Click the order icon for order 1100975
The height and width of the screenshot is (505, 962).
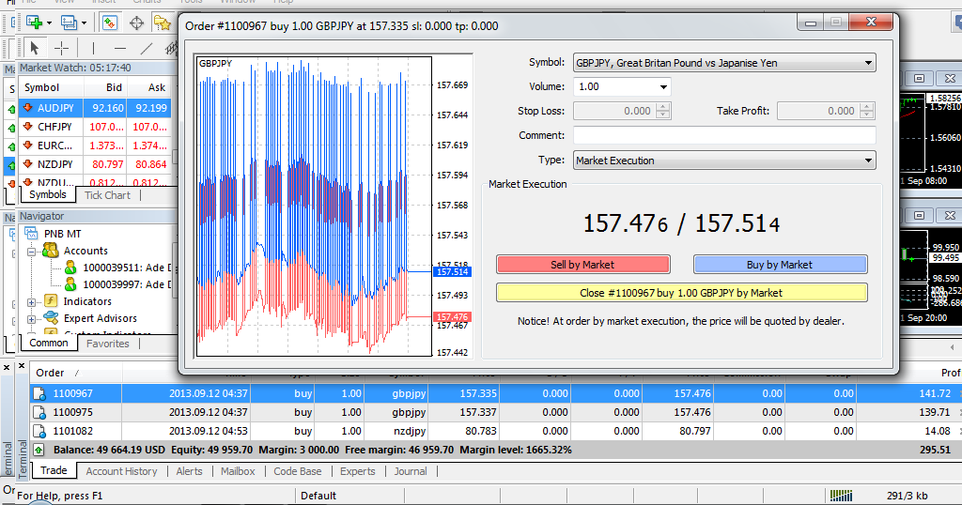39,412
